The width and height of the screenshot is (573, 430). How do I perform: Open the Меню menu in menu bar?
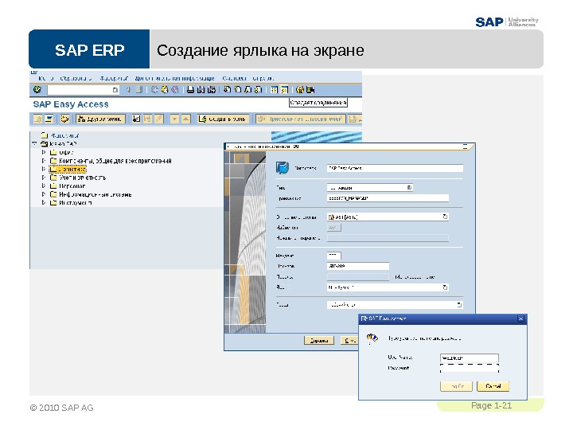point(46,78)
